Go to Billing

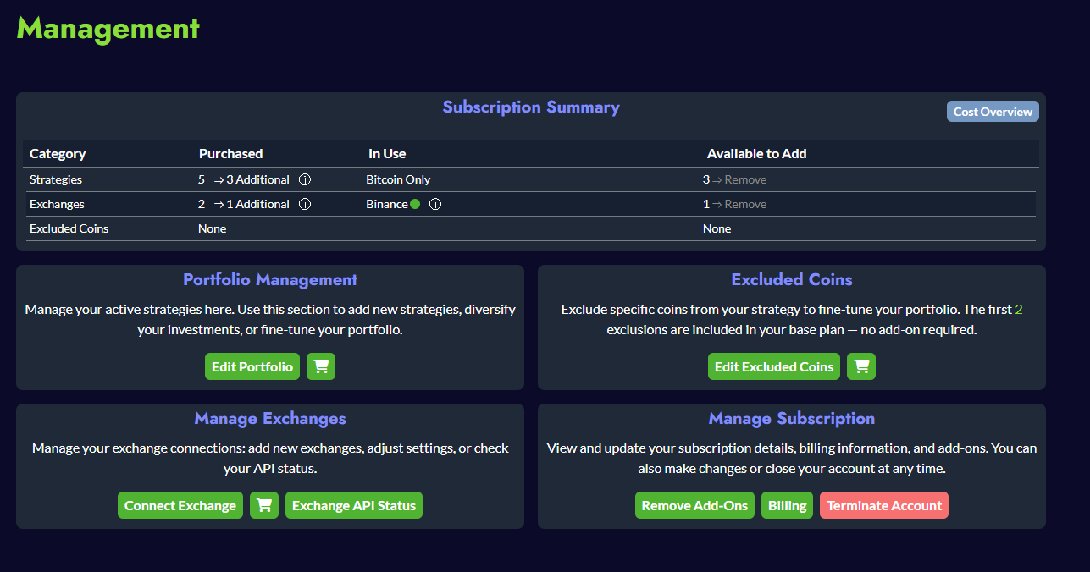pyautogui.click(x=787, y=505)
